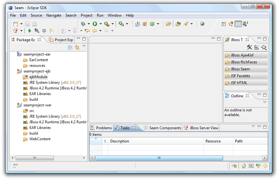Click the Search flashlight icon

(186, 24)
